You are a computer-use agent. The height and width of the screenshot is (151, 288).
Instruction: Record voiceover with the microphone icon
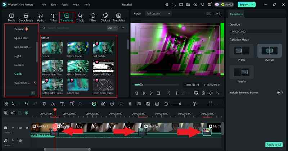(x=130, y=104)
